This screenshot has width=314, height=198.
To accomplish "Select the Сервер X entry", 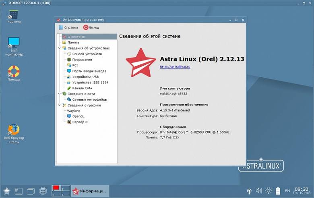I will click(x=78, y=122).
